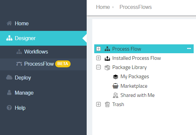This screenshot has height=135, width=196.
Task: Click the Shared with Me cloud-users icon
Action: (115, 95)
